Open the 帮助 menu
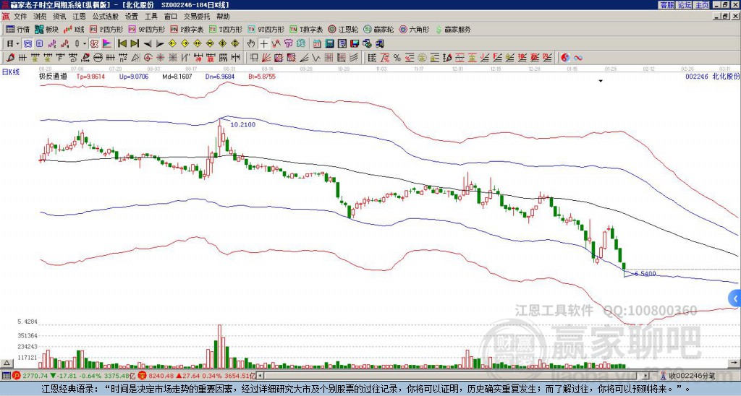The height and width of the screenshot is (396, 741). pos(223,17)
